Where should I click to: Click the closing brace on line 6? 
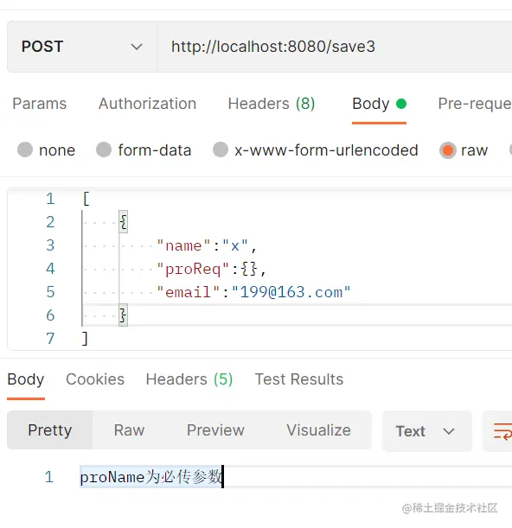coord(124,315)
